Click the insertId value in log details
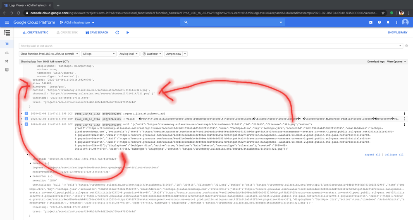 (x=83, y=159)
